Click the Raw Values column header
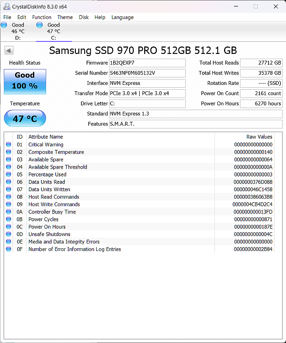Image resolution: width=286 pixels, height=343 pixels. (245, 137)
